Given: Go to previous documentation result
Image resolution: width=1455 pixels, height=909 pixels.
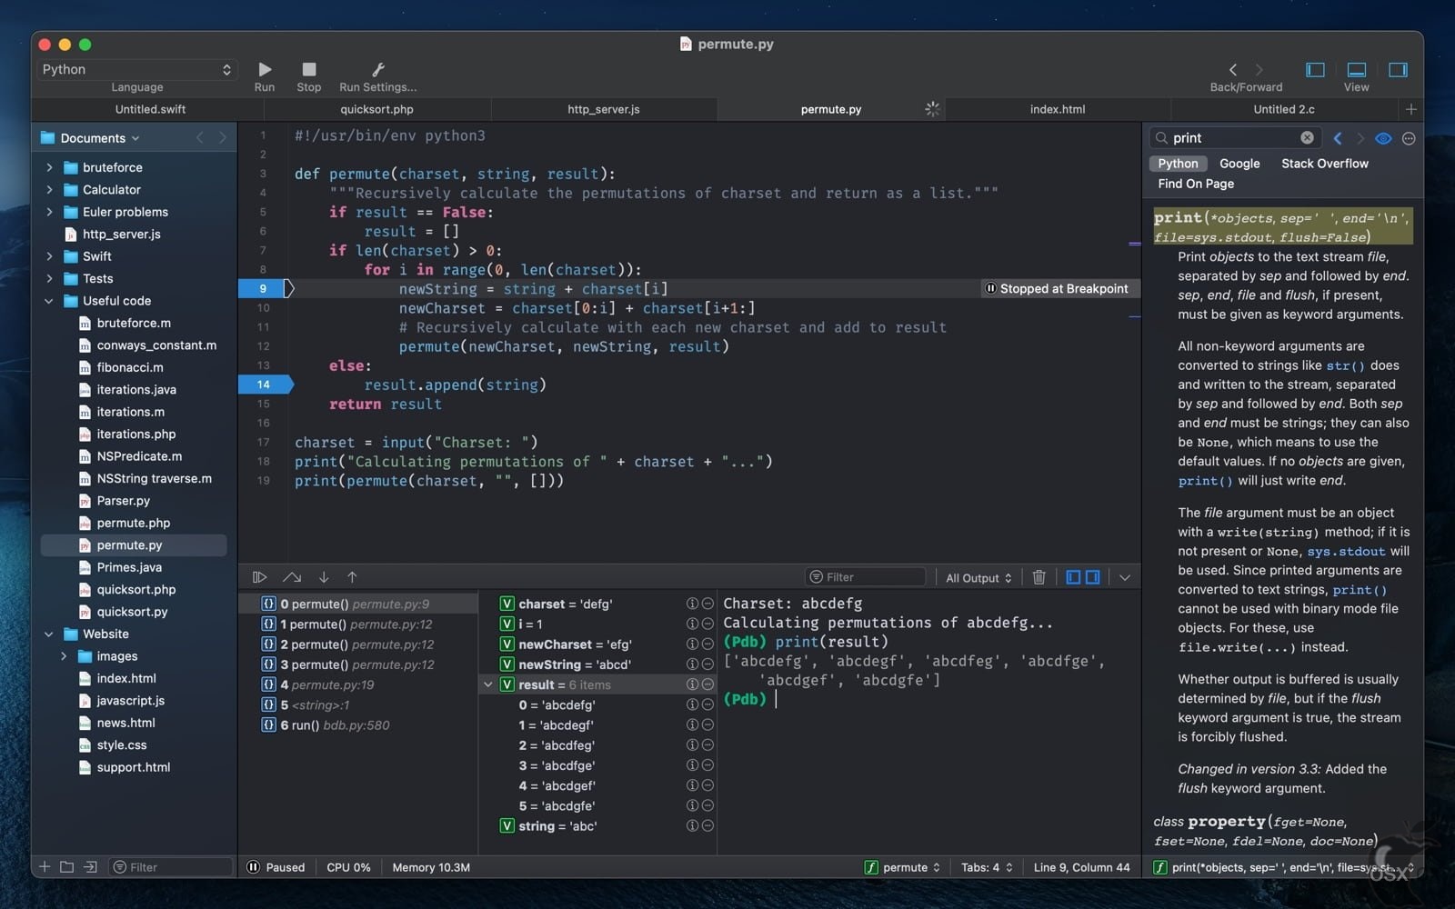Looking at the screenshot, I should tap(1338, 138).
